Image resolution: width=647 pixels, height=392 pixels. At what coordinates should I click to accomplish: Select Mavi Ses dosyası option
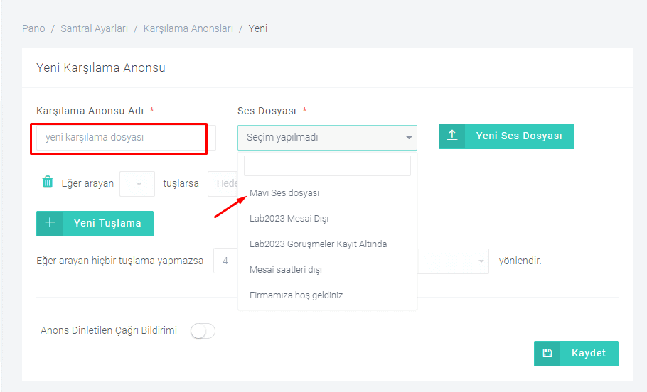(x=284, y=193)
